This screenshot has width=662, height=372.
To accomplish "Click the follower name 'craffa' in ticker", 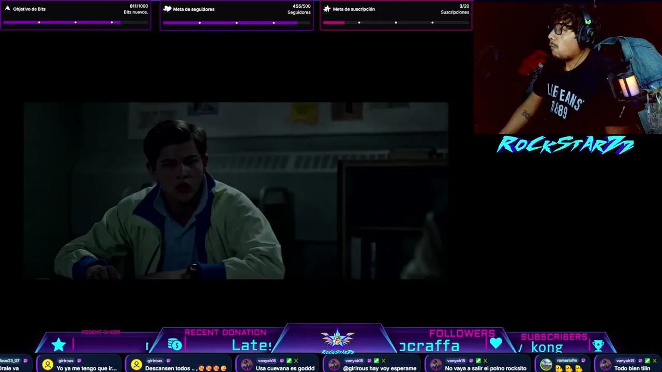I will 429,346.
